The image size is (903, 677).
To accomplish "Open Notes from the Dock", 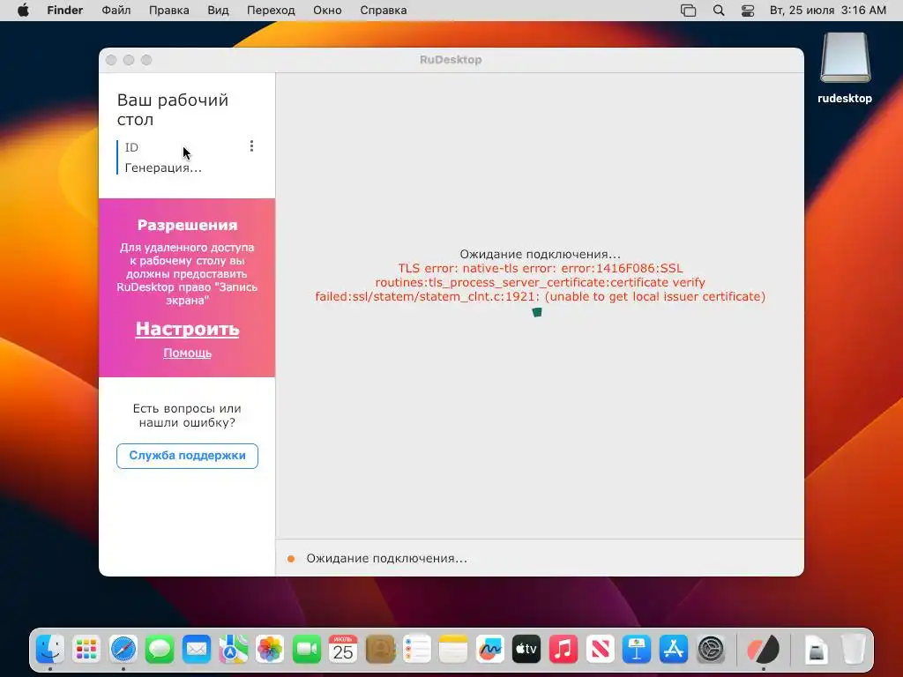I will (x=453, y=650).
